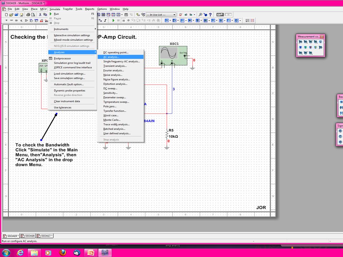Click the Print icon in toolbar
Screen dimensions: 343x257
pyautogui.click(x=28, y=15)
